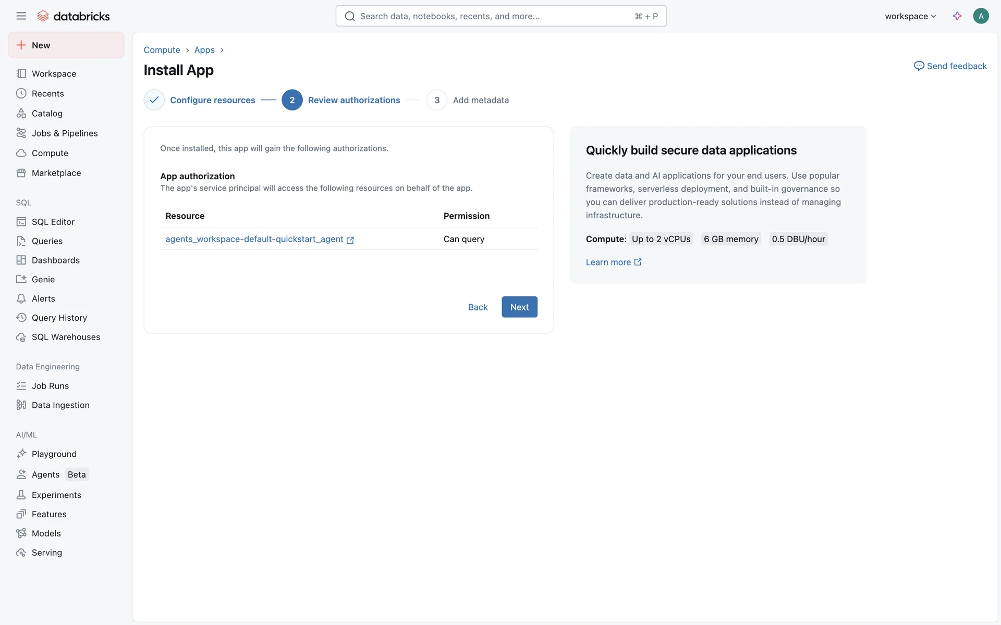
Task: Go back to Configure resources step
Action: pos(212,100)
